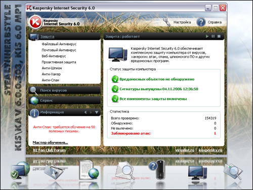Visit KL Fan Club Forum link
Image resolution: width=253 pixels, height=190 pixels.
(50, 150)
